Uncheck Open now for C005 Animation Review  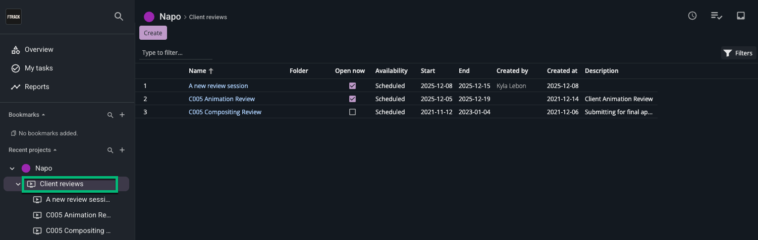coord(352,99)
